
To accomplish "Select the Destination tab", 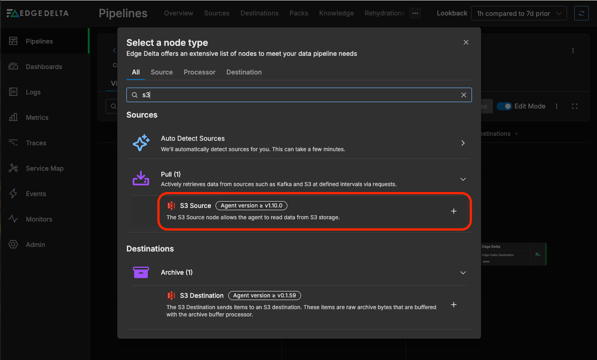I will pos(244,72).
